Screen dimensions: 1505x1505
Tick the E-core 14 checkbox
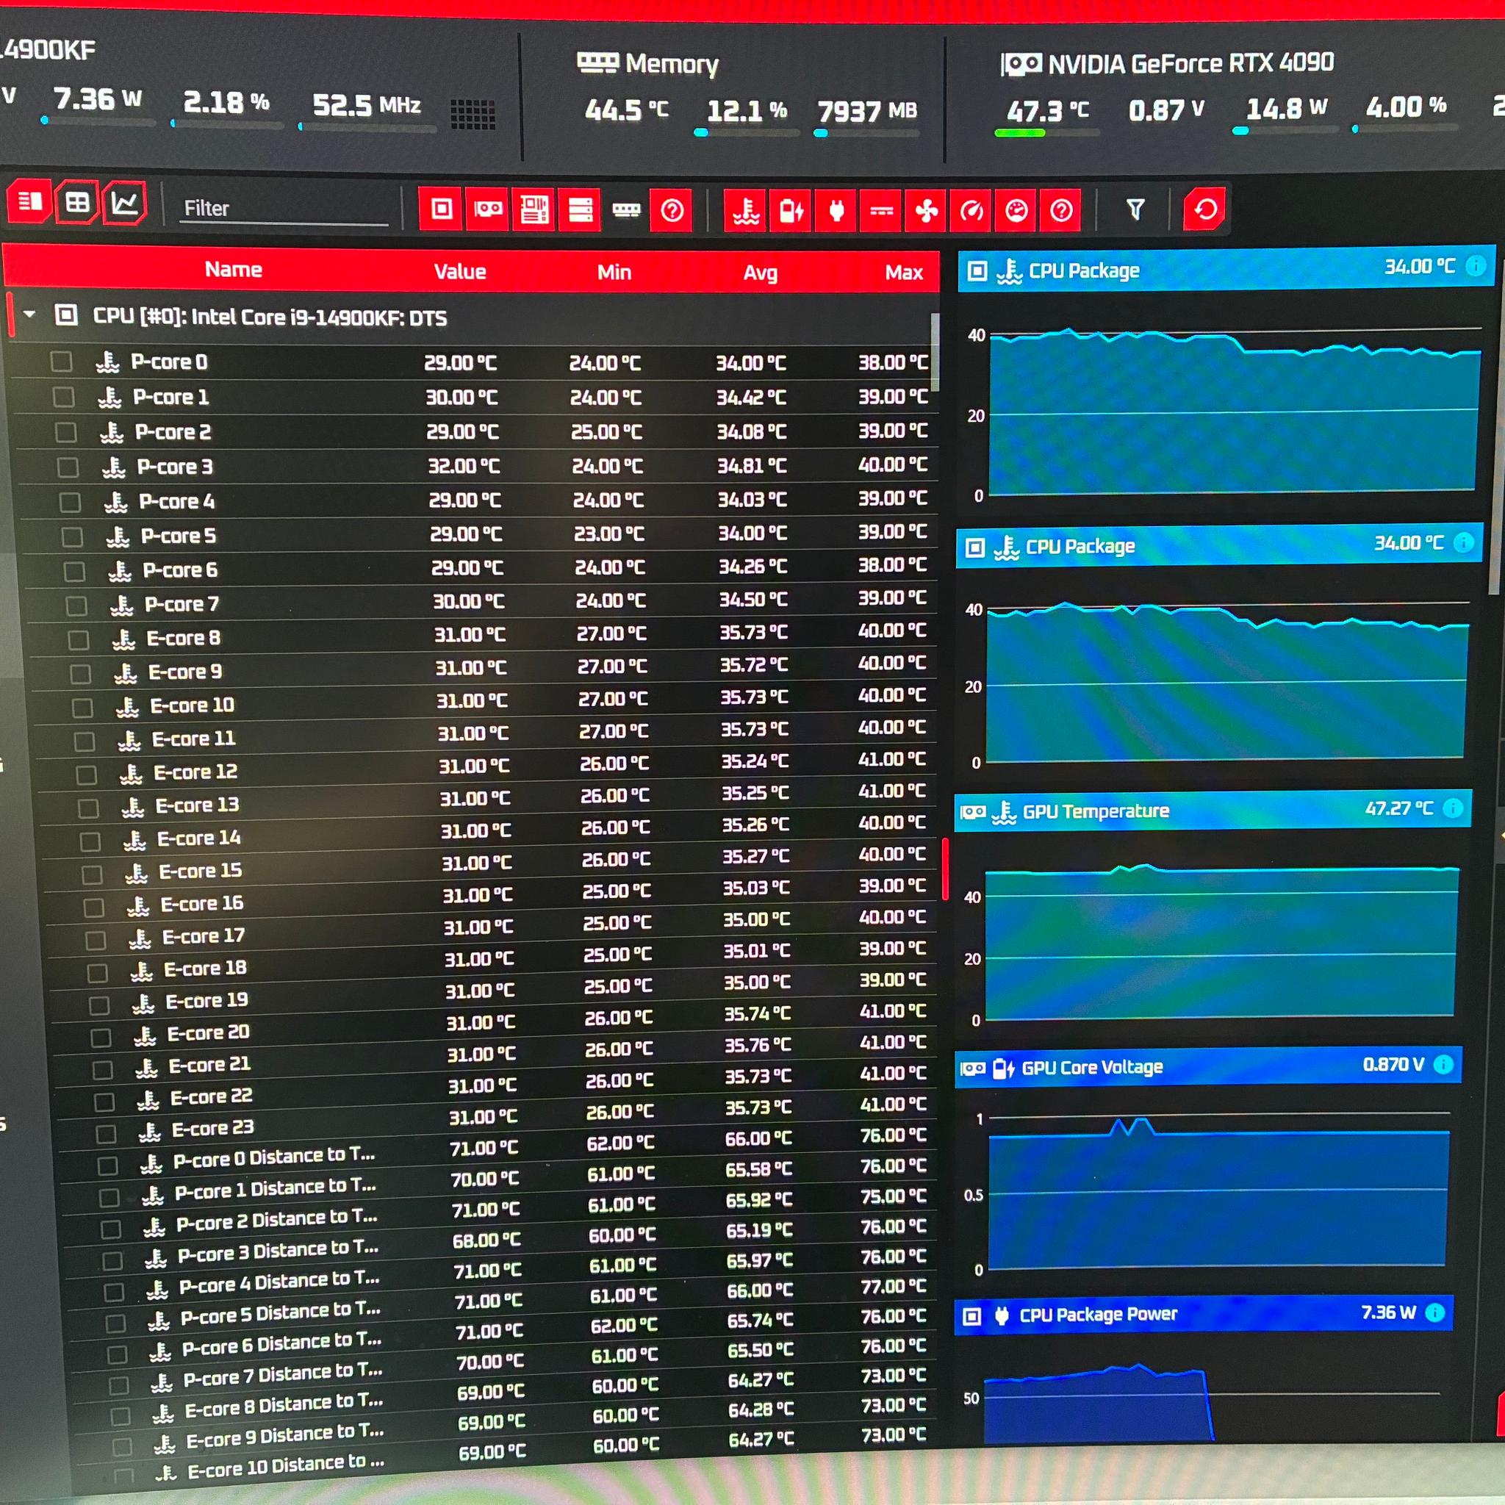coord(90,841)
